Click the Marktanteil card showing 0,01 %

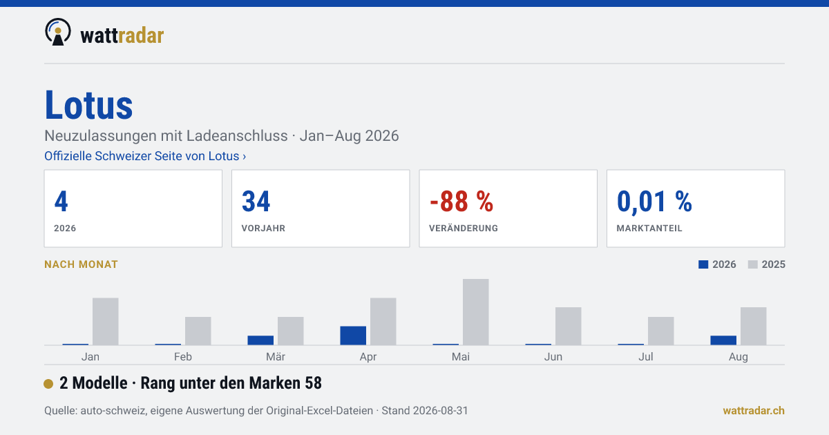click(696, 209)
